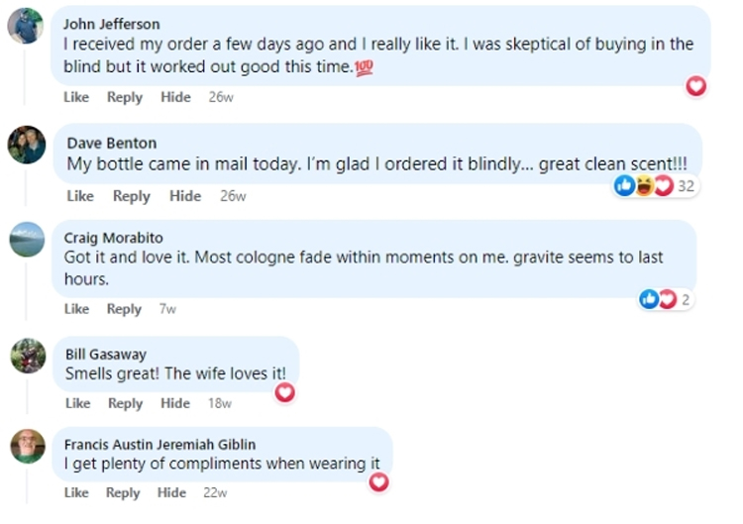Like Francis Austin Jeremiah Giblin's comment

pyautogui.click(x=76, y=492)
